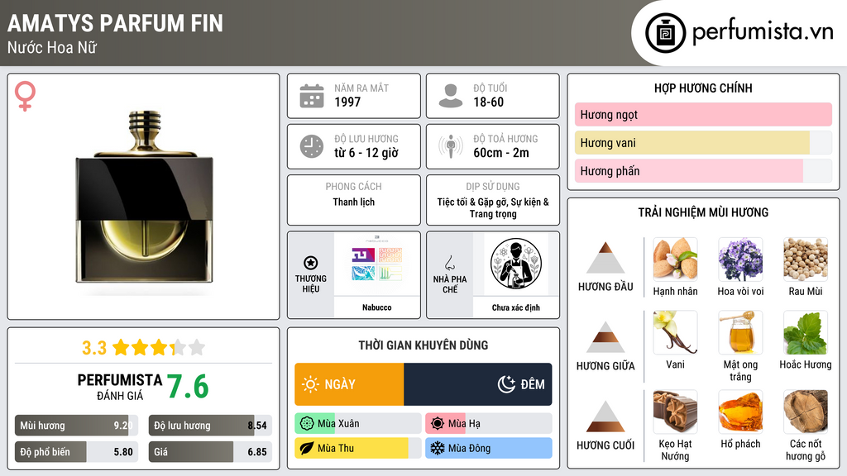Click the sun icon on Ngày bar

(x=311, y=384)
